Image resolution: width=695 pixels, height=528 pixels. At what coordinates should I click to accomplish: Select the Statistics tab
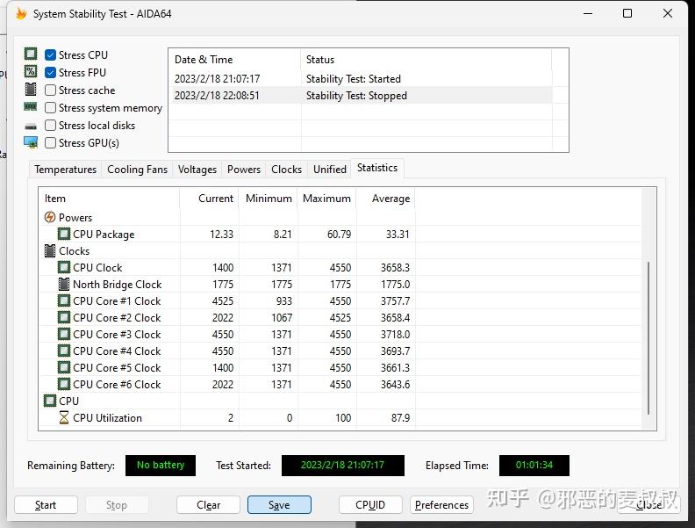(x=377, y=168)
